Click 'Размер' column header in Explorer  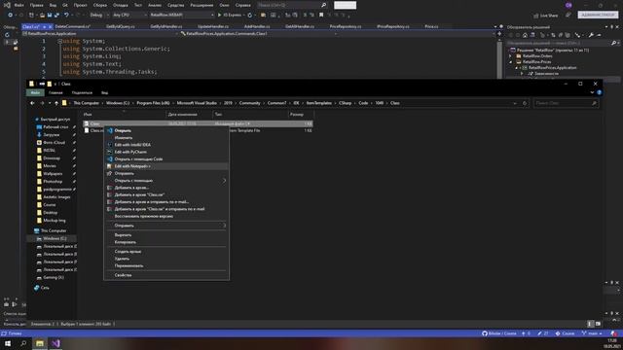[296, 115]
